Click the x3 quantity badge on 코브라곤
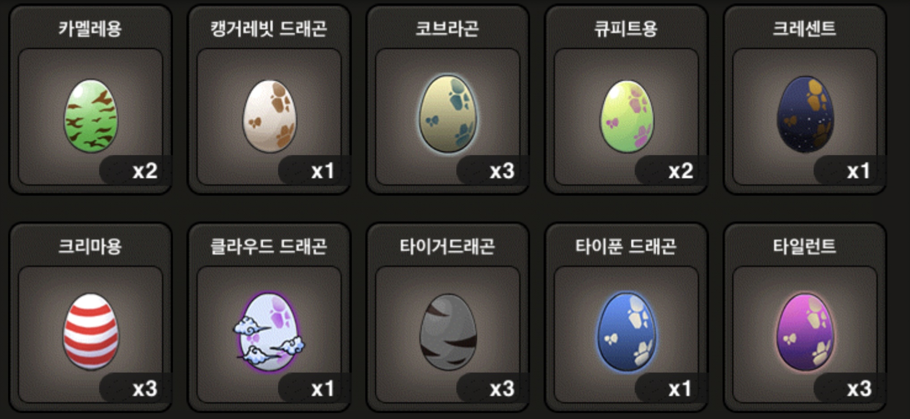The width and height of the screenshot is (910, 419). pos(502,171)
